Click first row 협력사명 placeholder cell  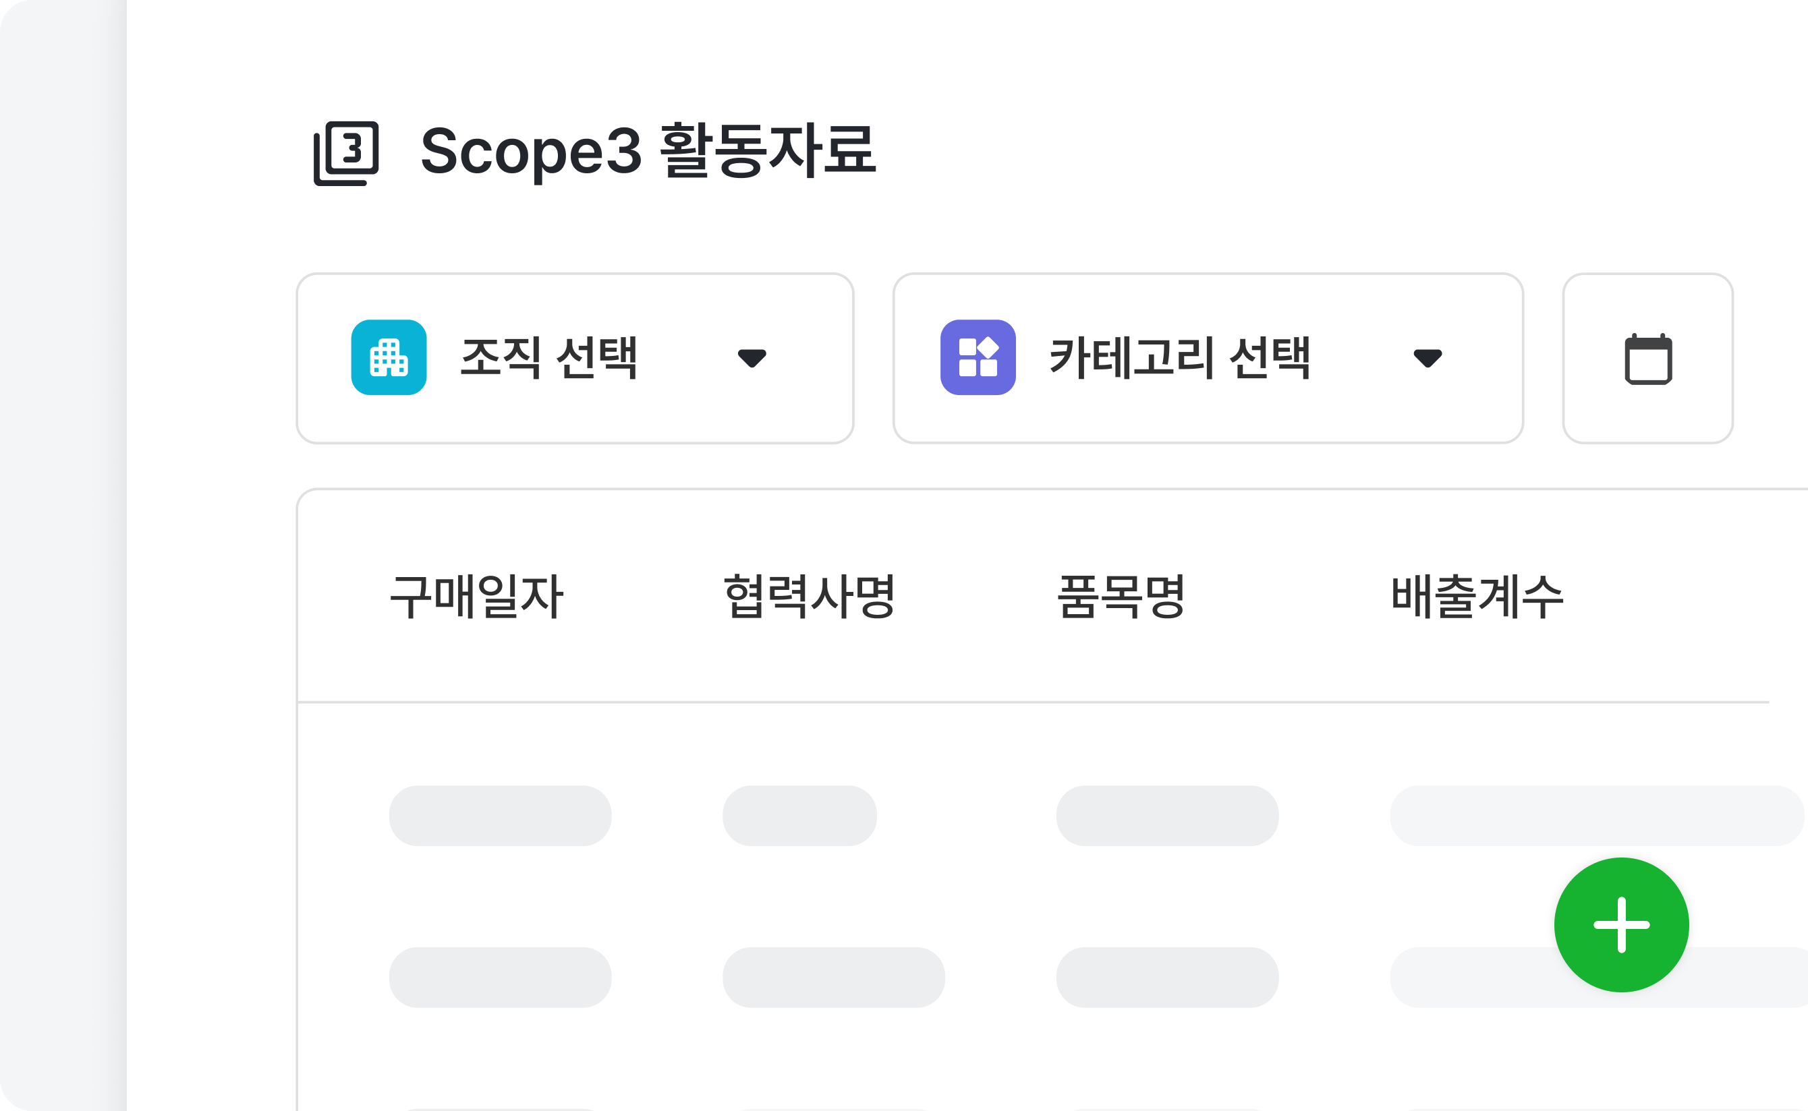[799, 816]
